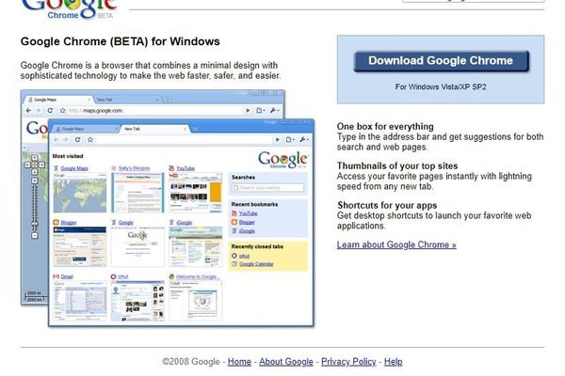Pan the map down with the arrow control
This screenshot has height=376, width=565.
point(35,172)
